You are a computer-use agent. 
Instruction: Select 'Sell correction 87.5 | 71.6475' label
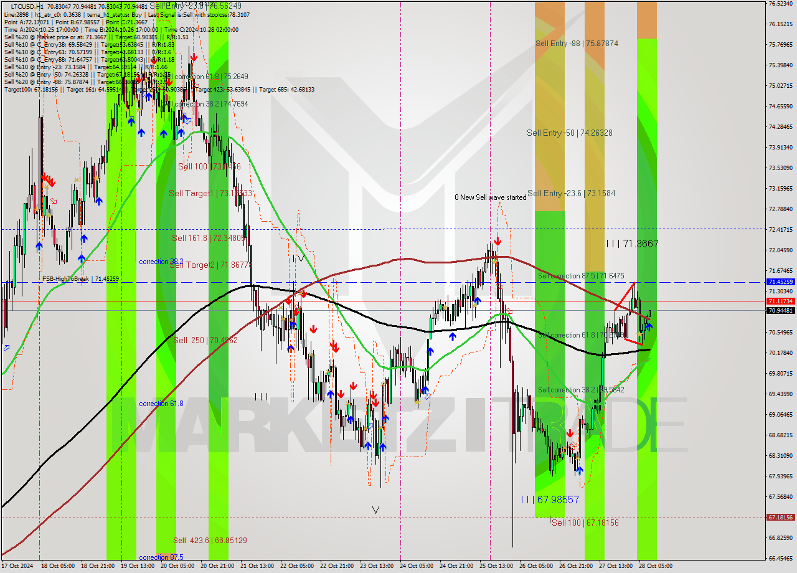581,276
